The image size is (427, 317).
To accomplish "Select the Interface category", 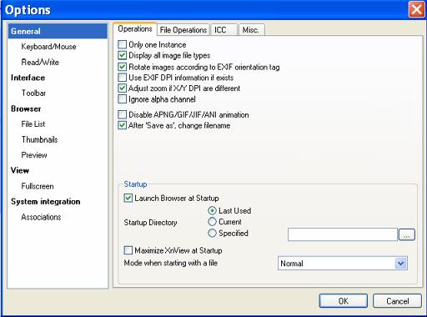I will pyautogui.click(x=28, y=78).
